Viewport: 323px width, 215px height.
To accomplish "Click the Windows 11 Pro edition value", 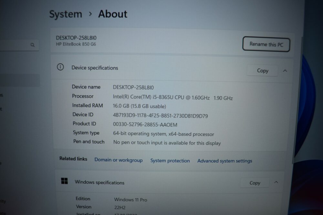I will (x=130, y=200).
